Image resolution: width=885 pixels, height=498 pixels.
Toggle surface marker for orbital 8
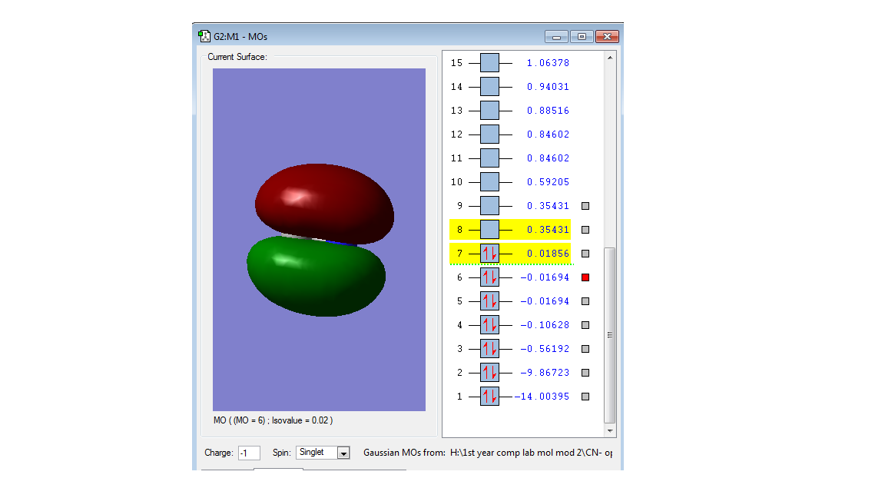585,230
